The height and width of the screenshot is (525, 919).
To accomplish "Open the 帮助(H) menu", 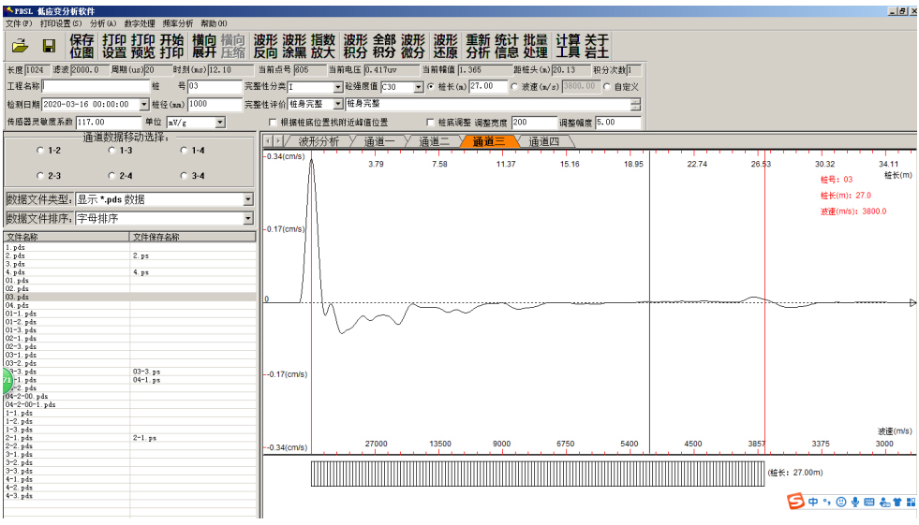I will (214, 23).
